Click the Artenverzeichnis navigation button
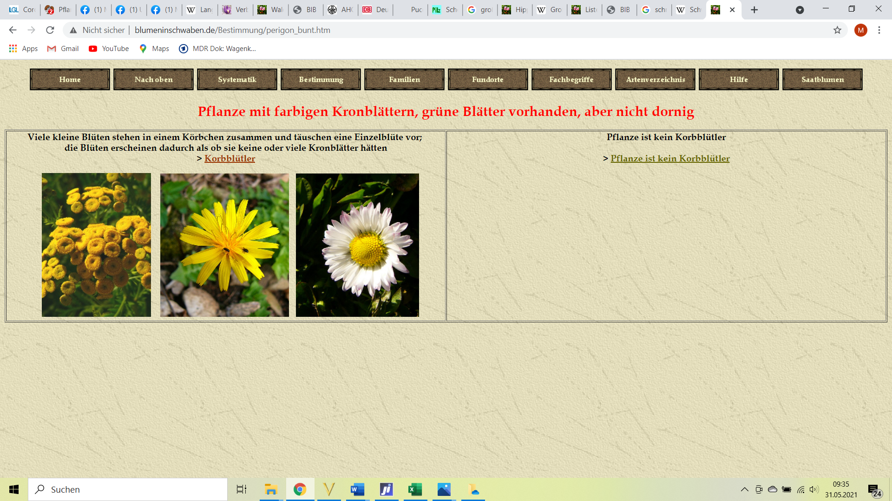 [x=655, y=79]
